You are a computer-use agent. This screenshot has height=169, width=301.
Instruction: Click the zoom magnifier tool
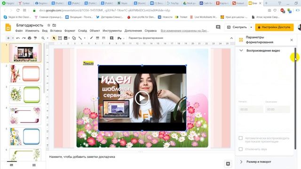43,38
